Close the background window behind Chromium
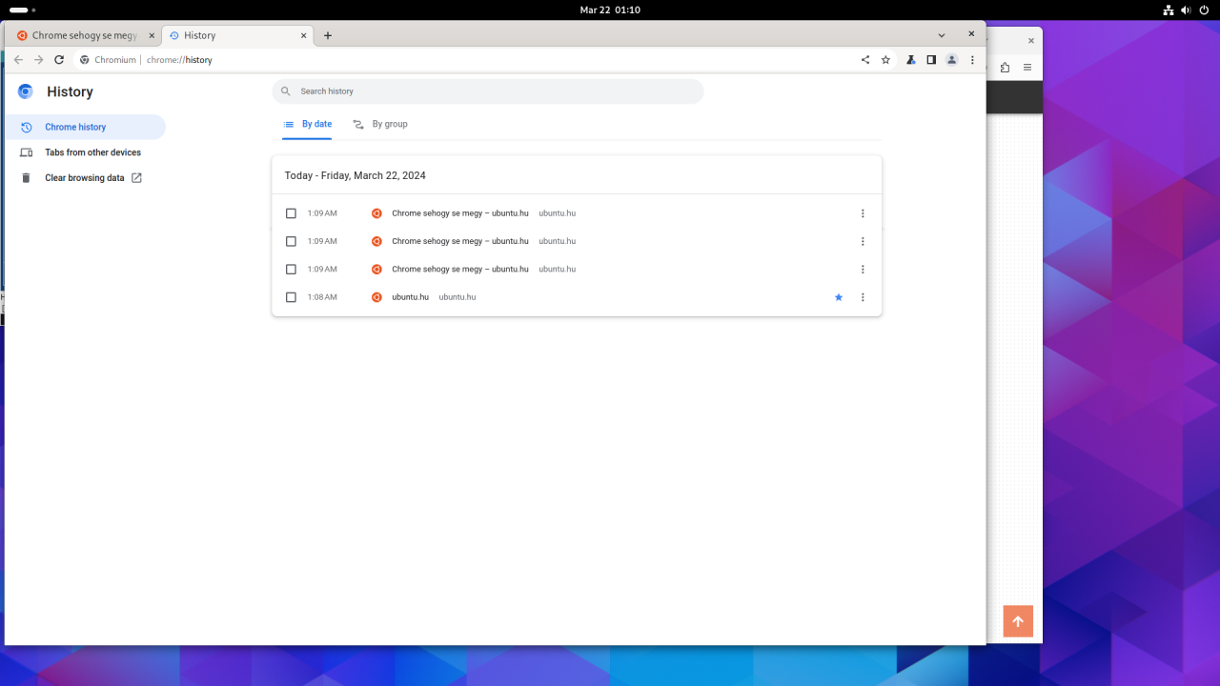This screenshot has height=686, width=1220. click(1030, 41)
